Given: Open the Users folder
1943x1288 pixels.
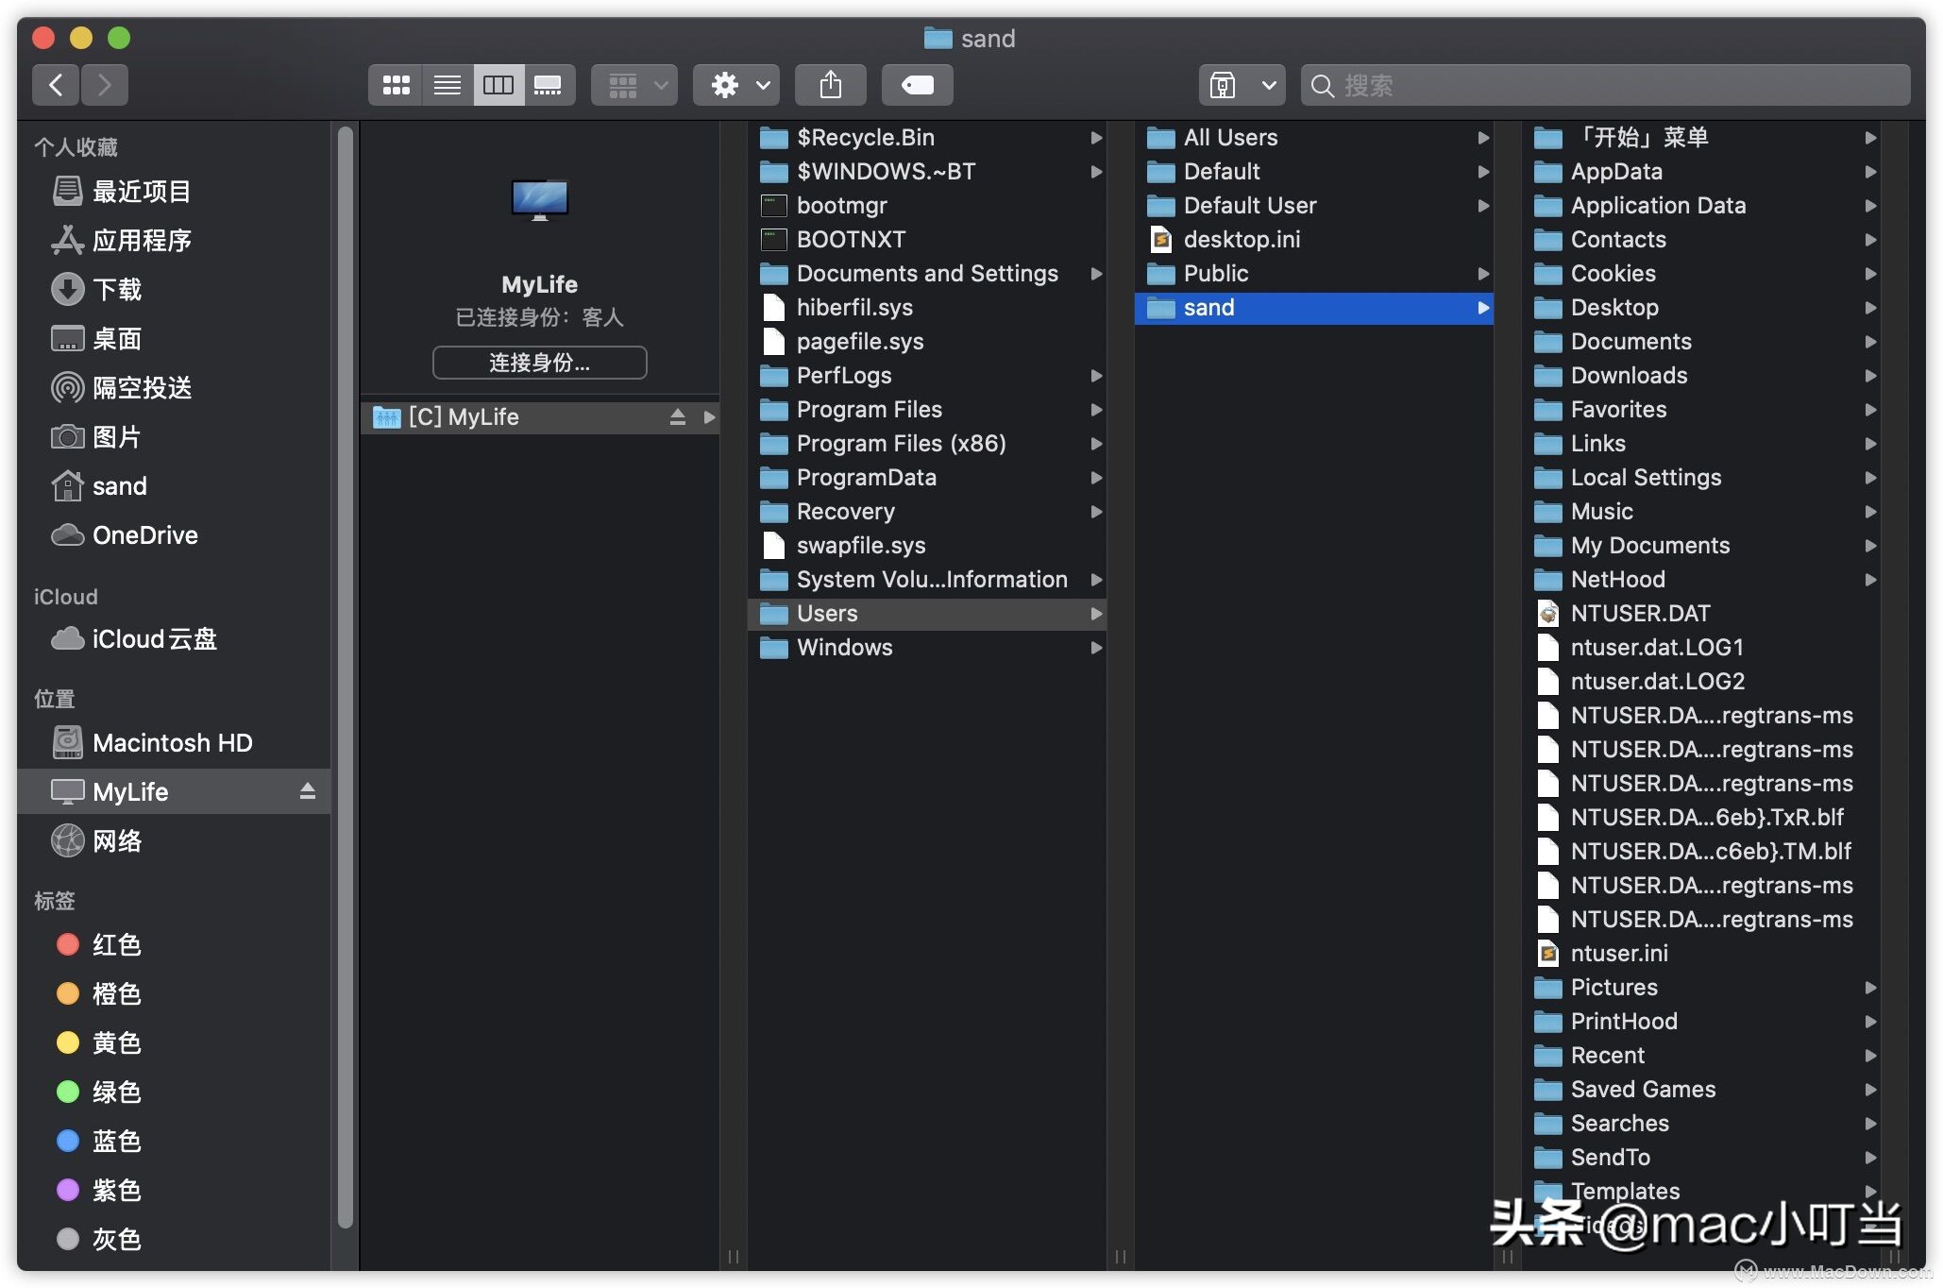Looking at the screenshot, I should (x=927, y=614).
